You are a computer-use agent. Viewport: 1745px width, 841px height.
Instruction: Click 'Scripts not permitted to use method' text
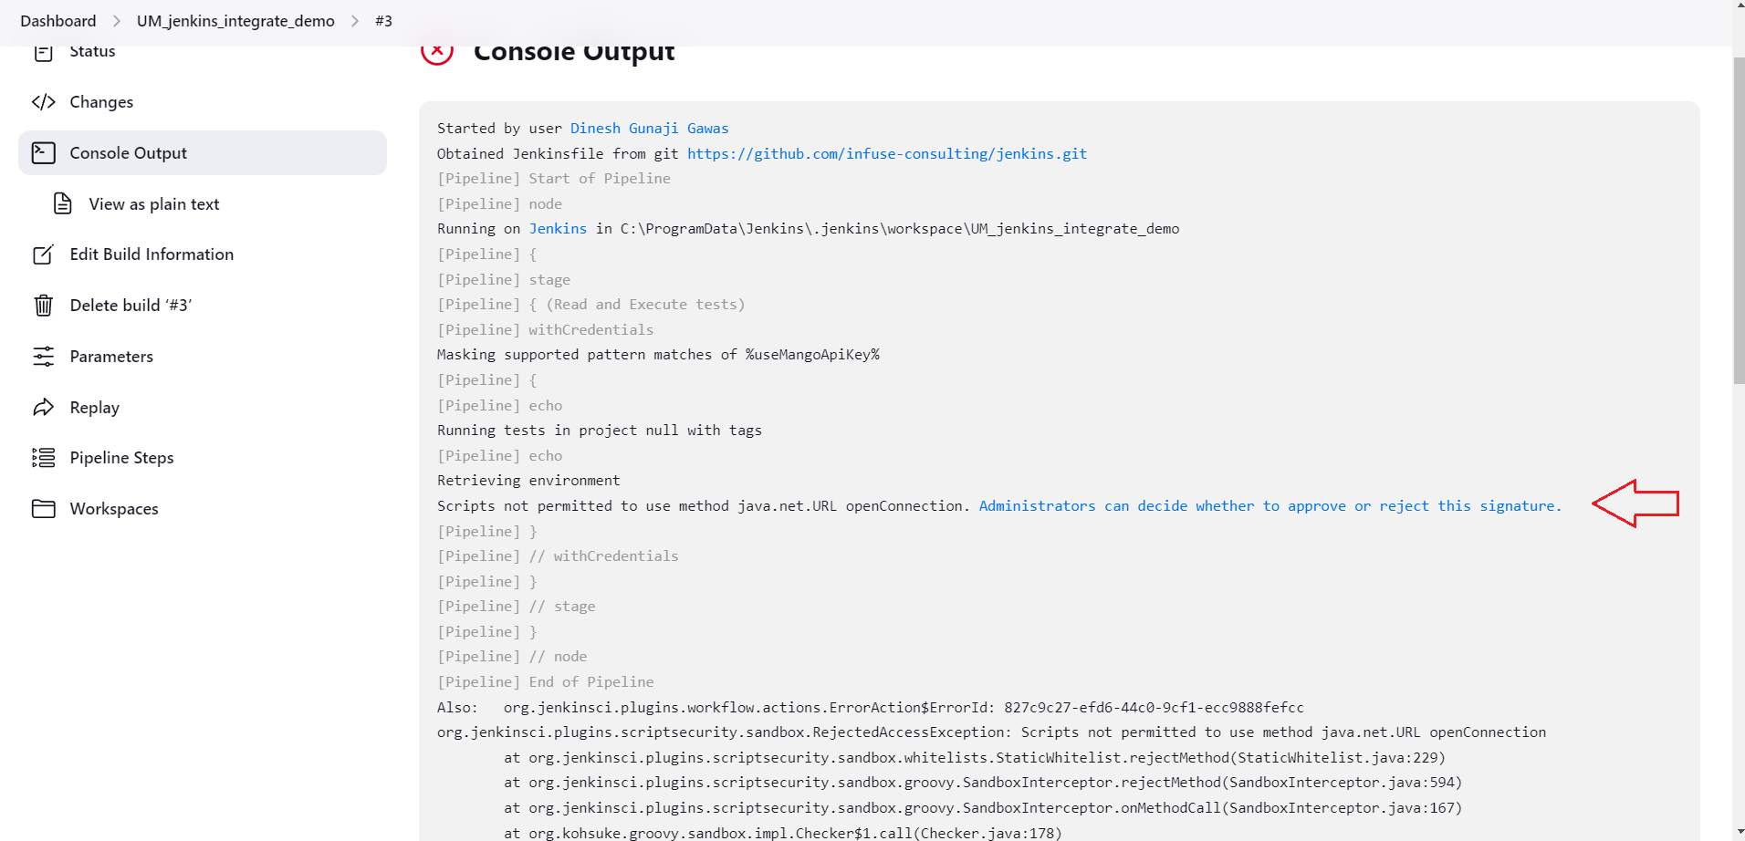pos(704,506)
